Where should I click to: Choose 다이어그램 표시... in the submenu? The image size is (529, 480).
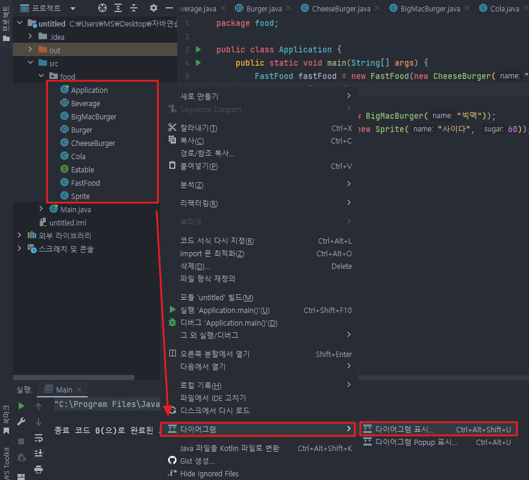point(438,429)
